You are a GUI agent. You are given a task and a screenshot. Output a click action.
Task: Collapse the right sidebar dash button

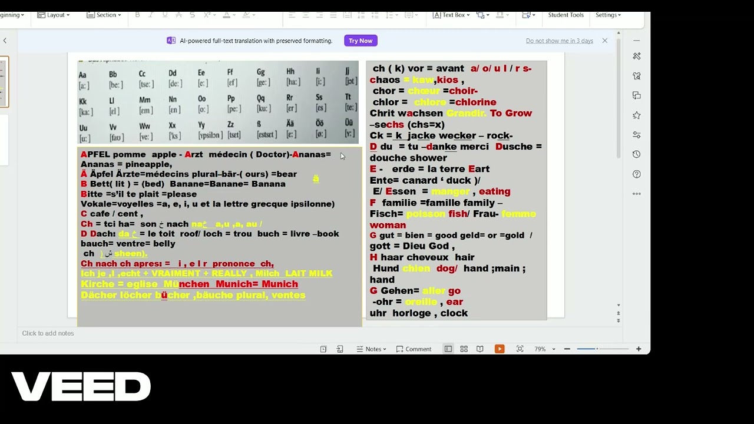click(637, 41)
